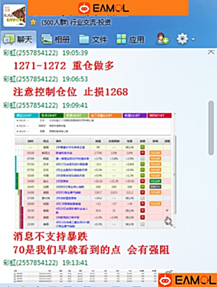Click the invite member icon with green plus
The width and height of the screenshot is (217, 287).
tap(162, 39)
